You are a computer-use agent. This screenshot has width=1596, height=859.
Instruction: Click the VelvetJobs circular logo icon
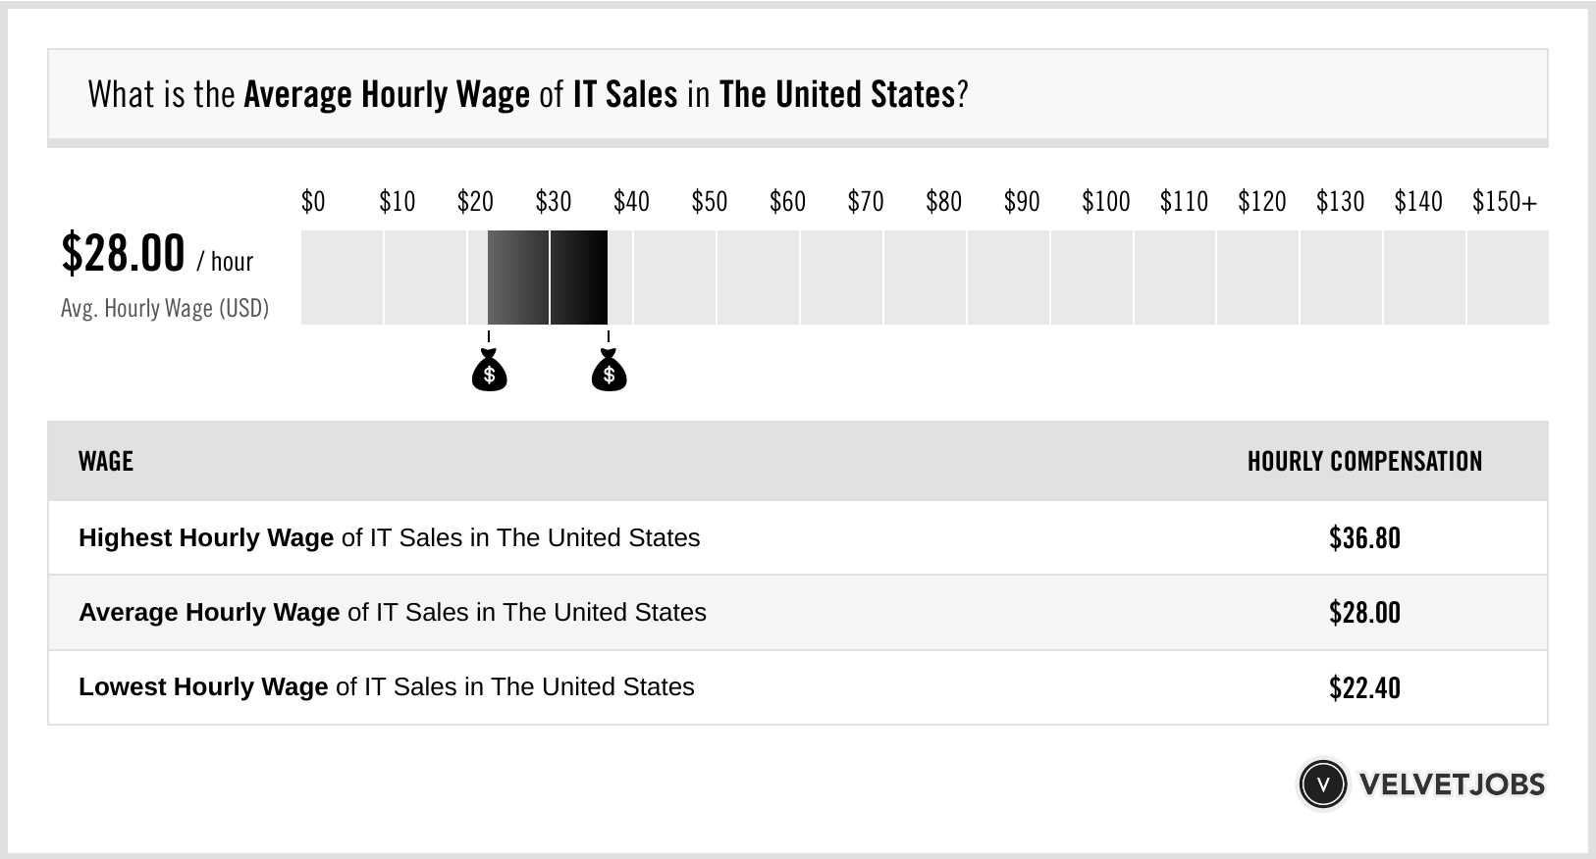click(1322, 783)
